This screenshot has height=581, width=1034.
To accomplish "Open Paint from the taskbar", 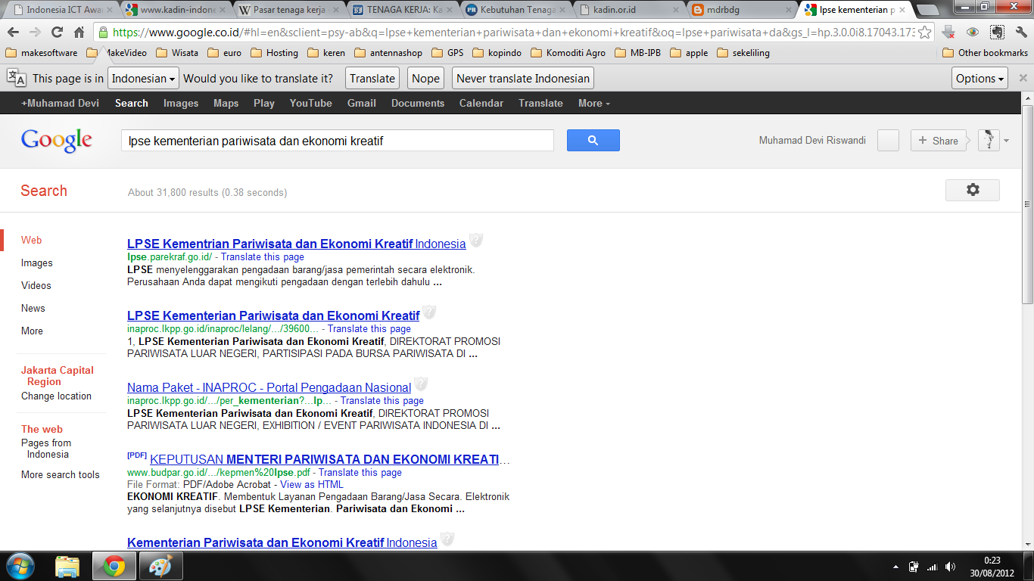I will point(160,566).
